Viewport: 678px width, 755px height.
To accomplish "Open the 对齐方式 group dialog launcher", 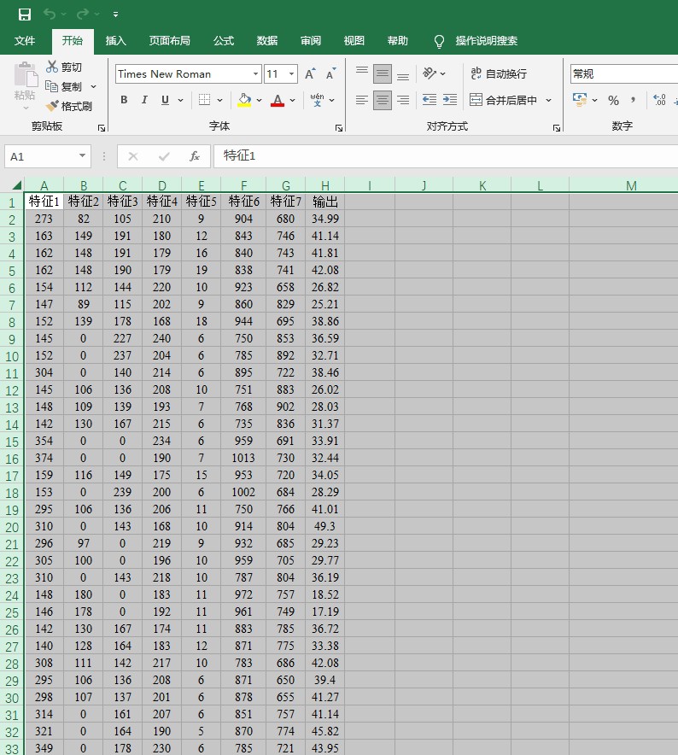I will point(557,127).
